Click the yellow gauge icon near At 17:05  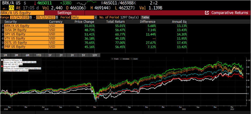[12, 8]
